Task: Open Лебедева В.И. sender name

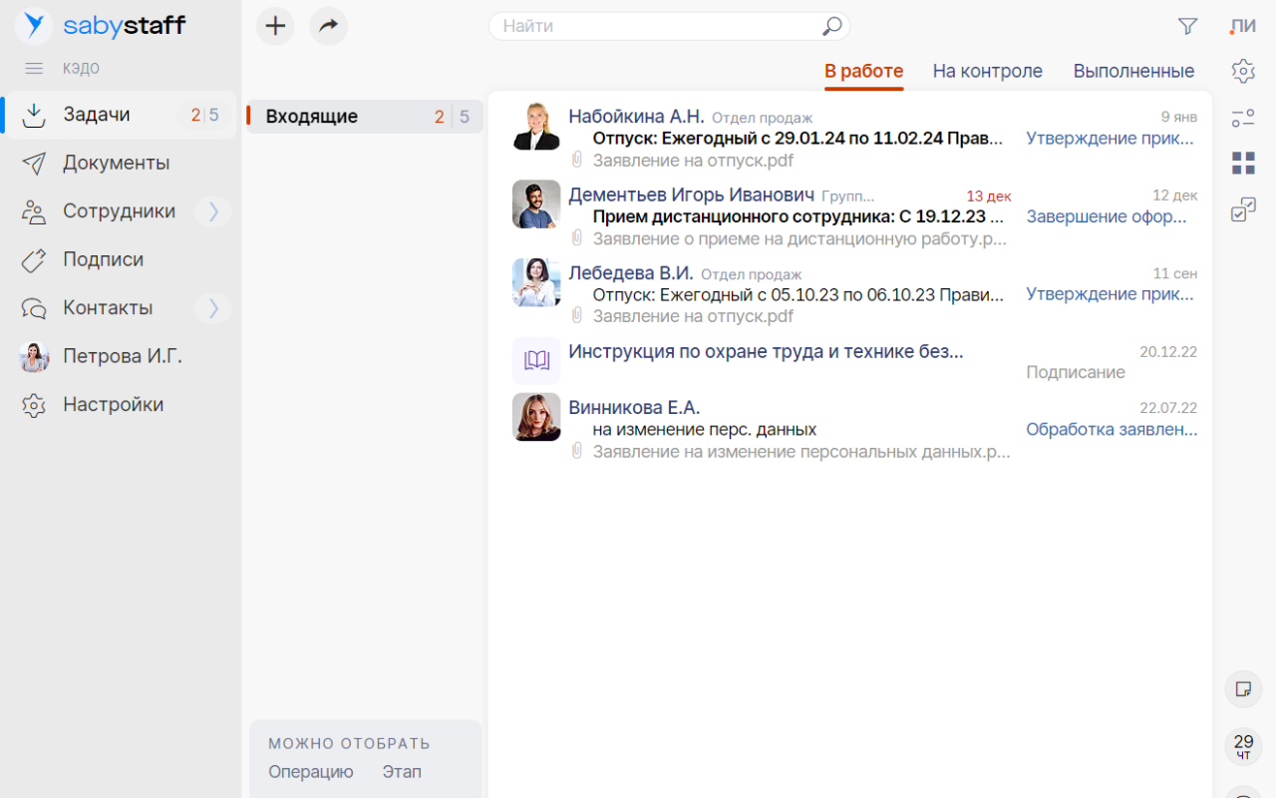Action: point(631,272)
